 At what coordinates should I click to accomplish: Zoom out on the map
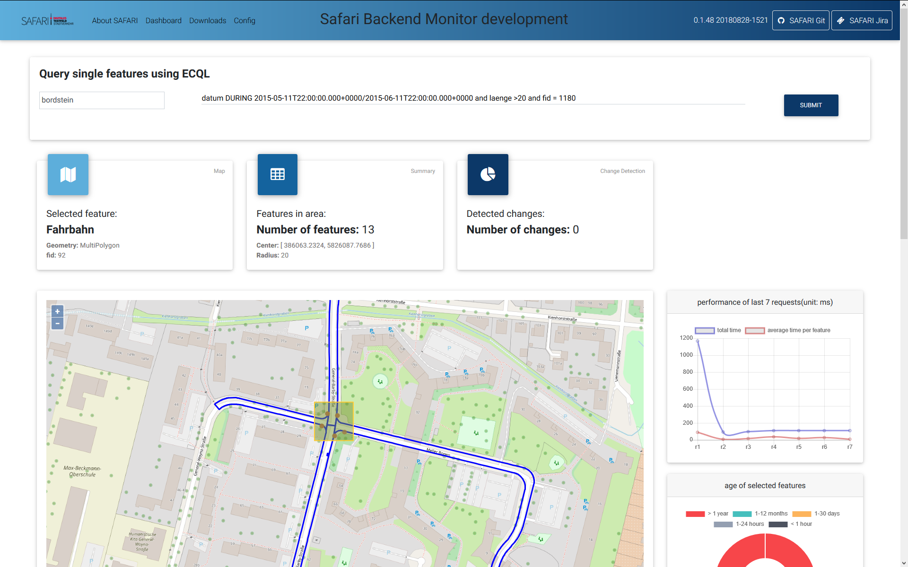click(57, 324)
